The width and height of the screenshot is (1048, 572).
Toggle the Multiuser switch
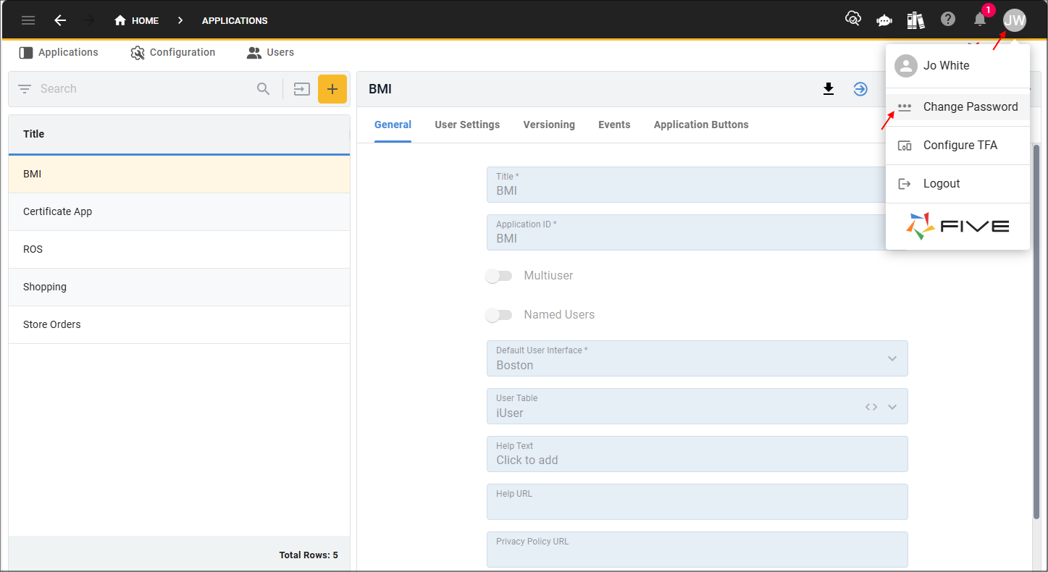point(499,276)
